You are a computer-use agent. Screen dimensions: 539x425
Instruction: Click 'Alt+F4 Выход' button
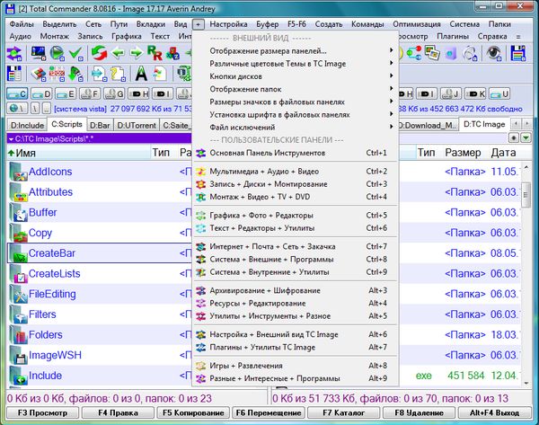tap(494, 412)
